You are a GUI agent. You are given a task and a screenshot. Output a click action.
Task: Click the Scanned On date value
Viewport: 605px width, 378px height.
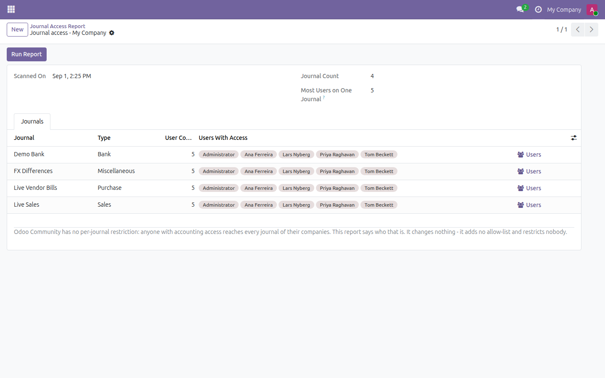tap(72, 76)
